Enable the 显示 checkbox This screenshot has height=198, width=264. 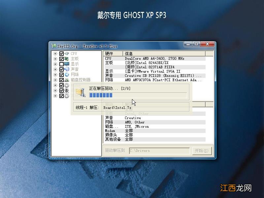[61, 64]
